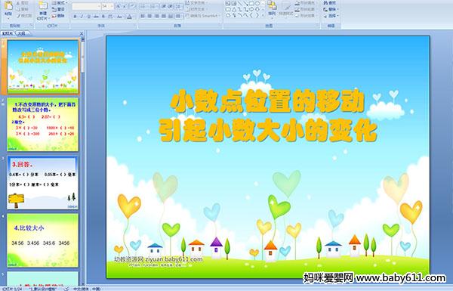The width and height of the screenshot is (453, 291).
Task: Switch to the Outline tab in pane
Action: [22, 33]
